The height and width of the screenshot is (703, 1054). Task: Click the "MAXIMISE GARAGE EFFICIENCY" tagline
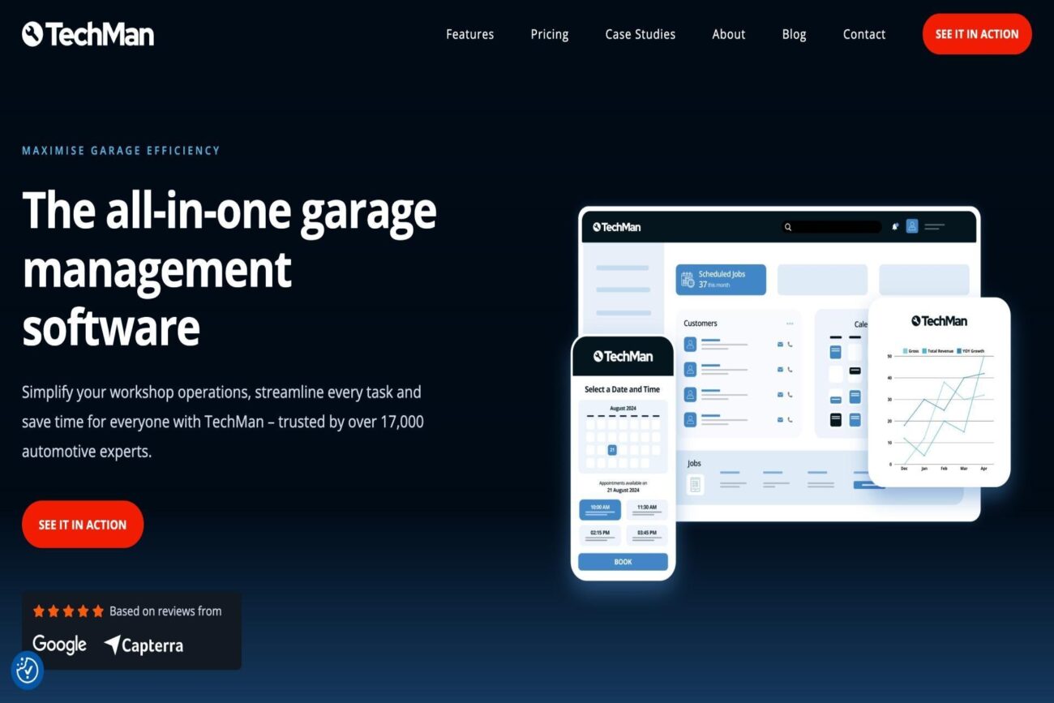click(121, 151)
